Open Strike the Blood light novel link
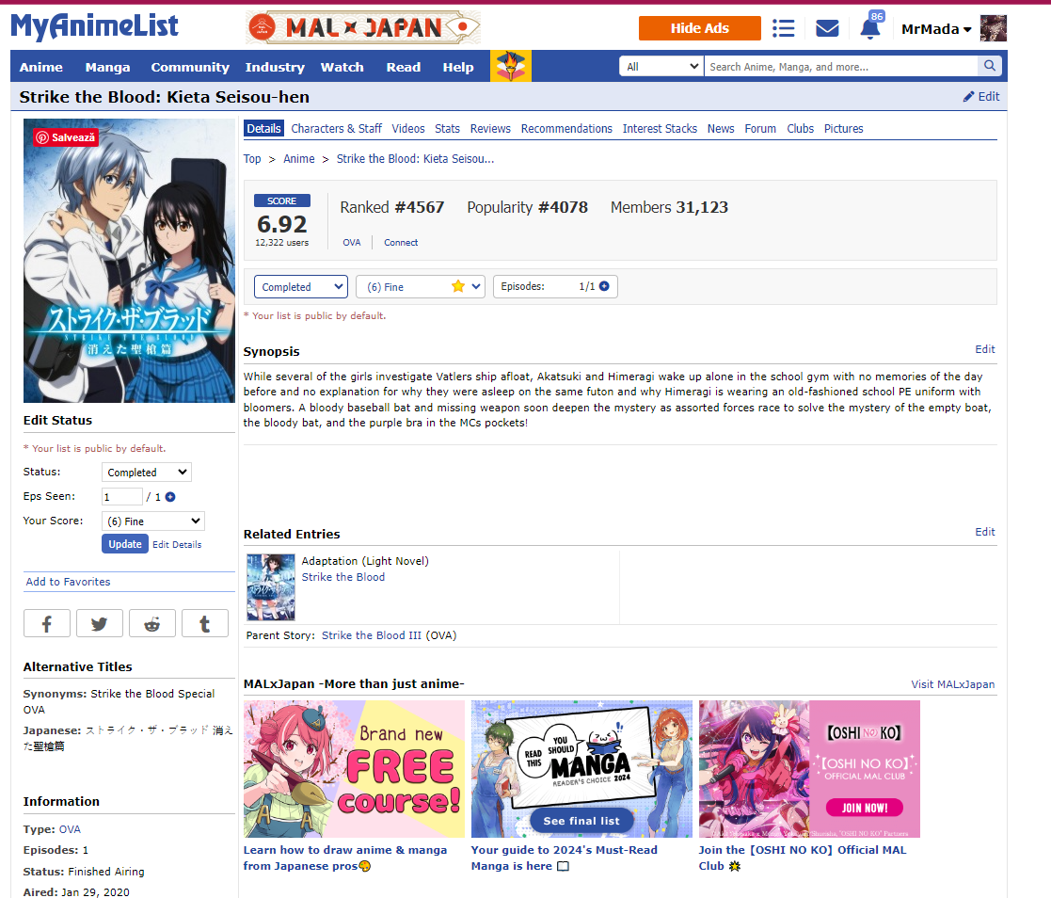 pyautogui.click(x=343, y=577)
